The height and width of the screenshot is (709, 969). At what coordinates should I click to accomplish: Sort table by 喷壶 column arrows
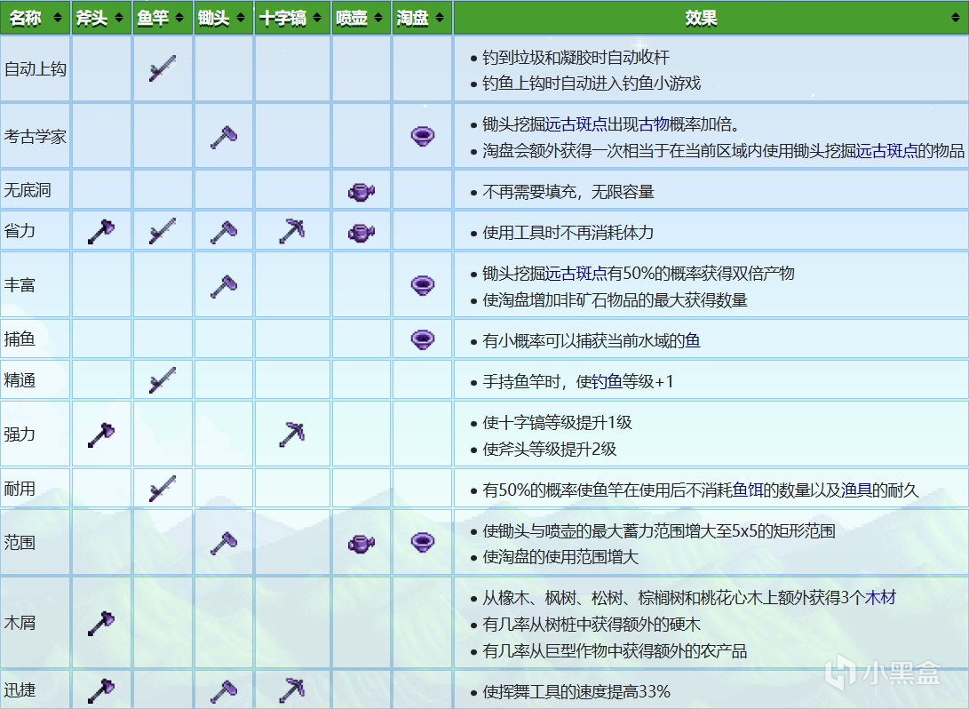[378, 18]
